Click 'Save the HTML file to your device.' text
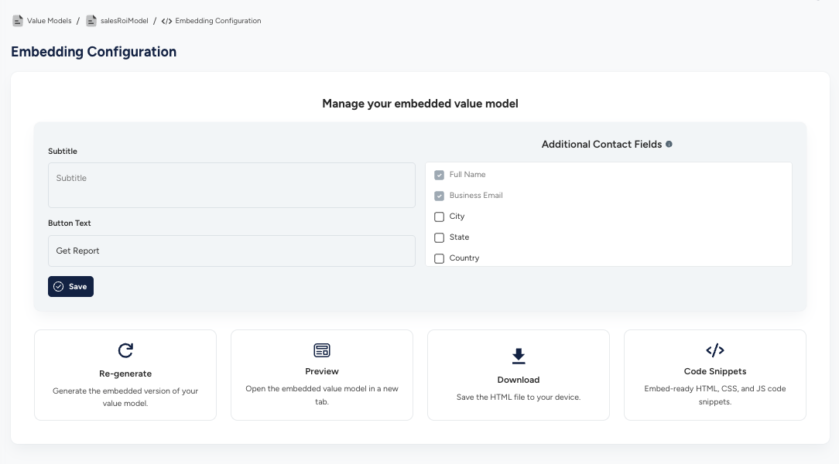Viewport: 839px width, 464px height. pyautogui.click(x=519, y=397)
